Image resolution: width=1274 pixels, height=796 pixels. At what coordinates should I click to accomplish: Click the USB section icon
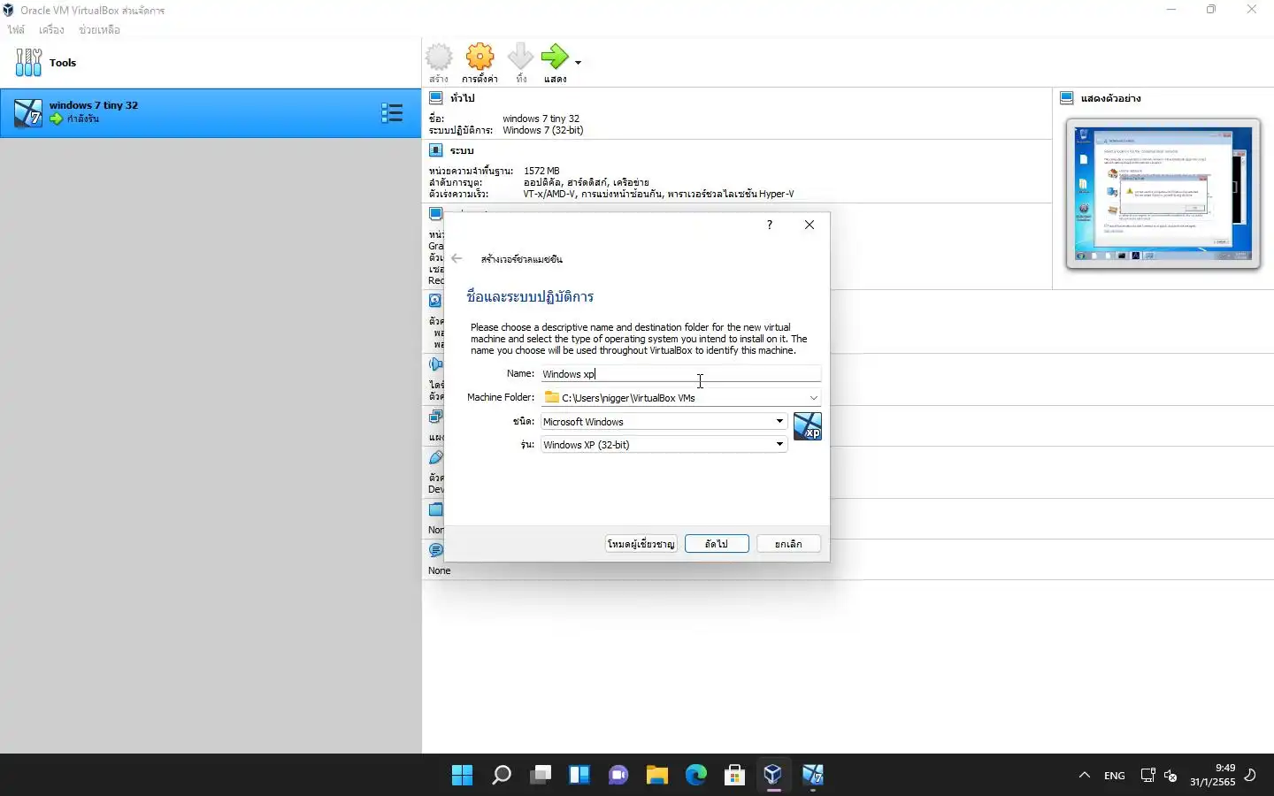click(x=435, y=457)
